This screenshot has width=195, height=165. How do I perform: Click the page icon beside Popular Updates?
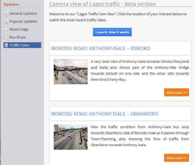coord(6,21)
